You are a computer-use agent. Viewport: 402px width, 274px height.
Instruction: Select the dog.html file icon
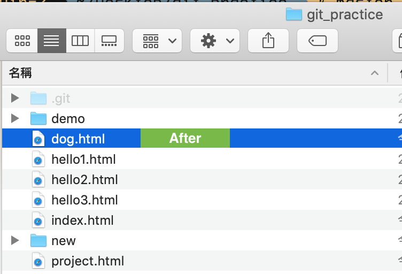coord(37,139)
